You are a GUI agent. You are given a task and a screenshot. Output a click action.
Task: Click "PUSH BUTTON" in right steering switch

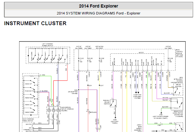pos(30,91)
